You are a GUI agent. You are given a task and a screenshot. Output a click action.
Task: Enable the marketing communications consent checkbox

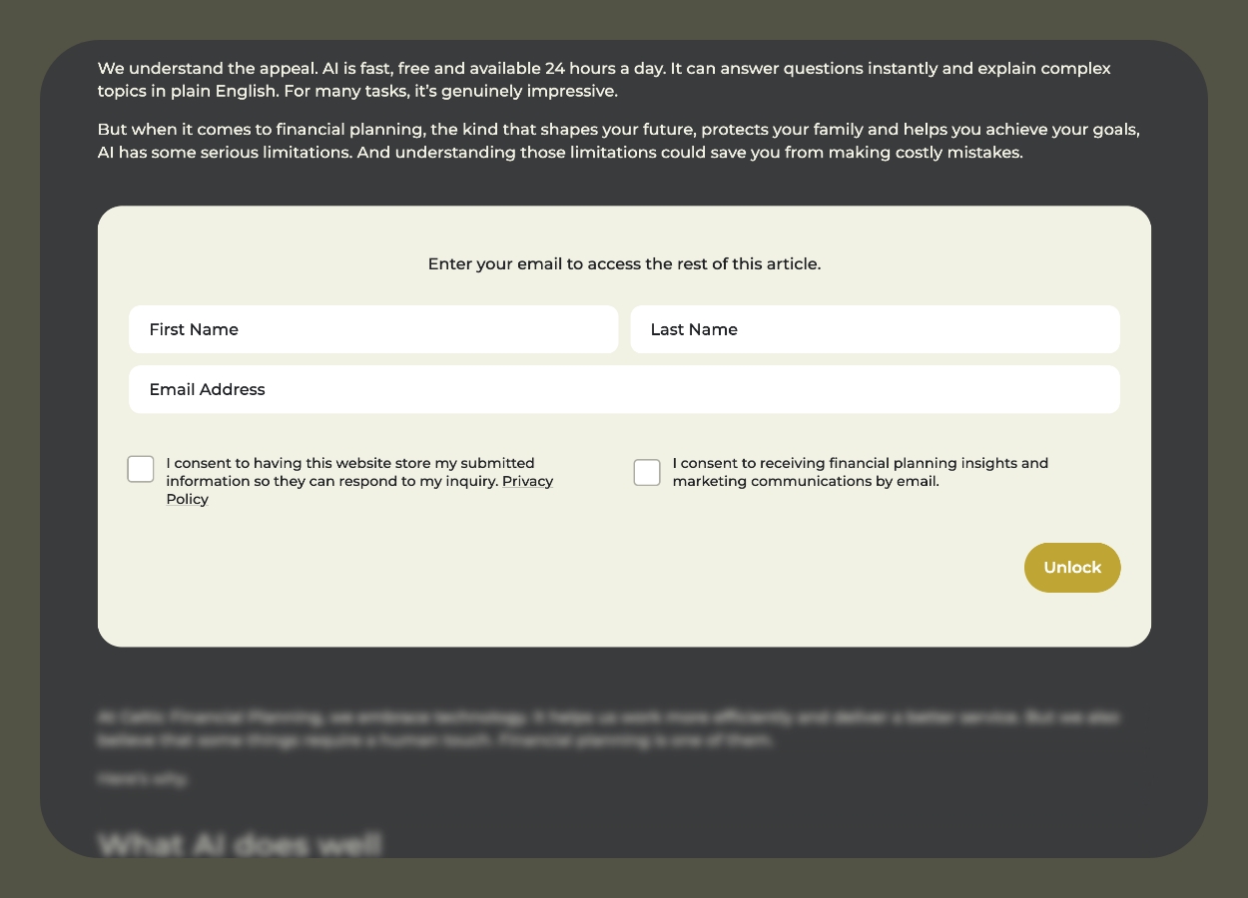pos(647,473)
